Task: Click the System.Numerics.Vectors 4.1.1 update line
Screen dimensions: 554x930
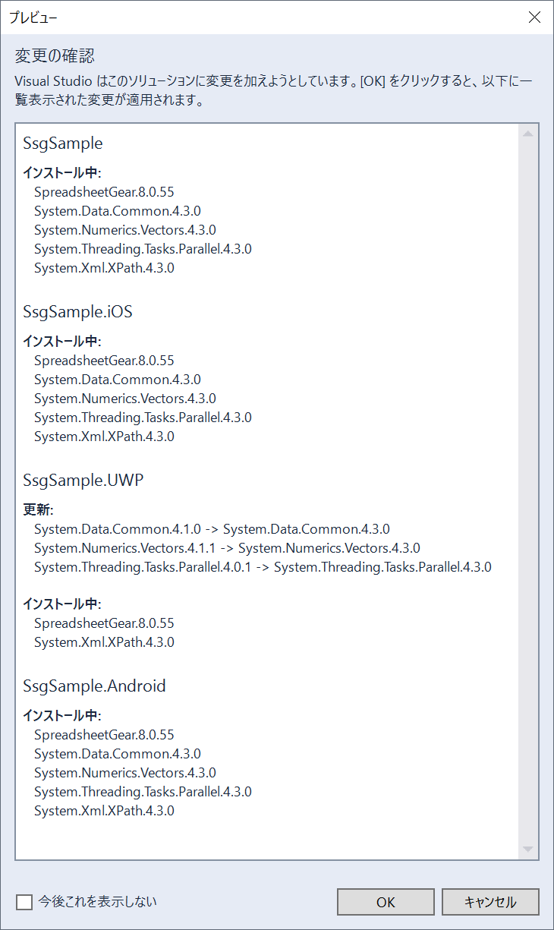Action: (227, 548)
